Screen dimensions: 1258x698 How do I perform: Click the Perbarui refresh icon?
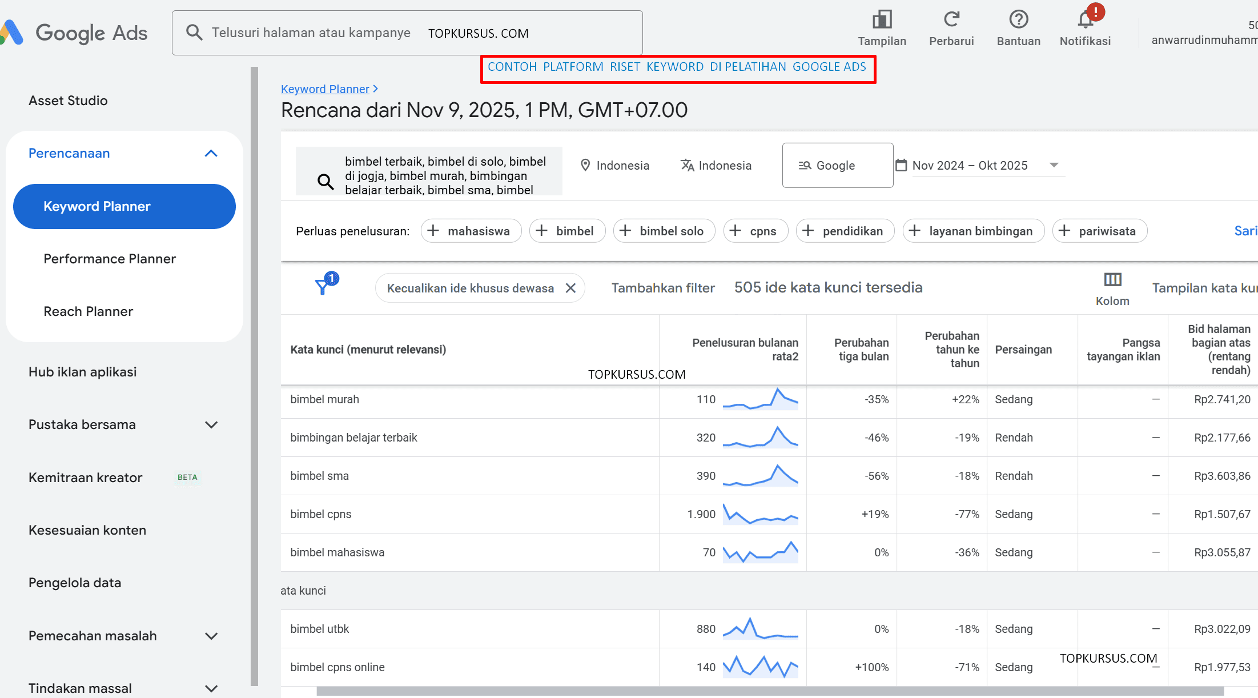951,20
